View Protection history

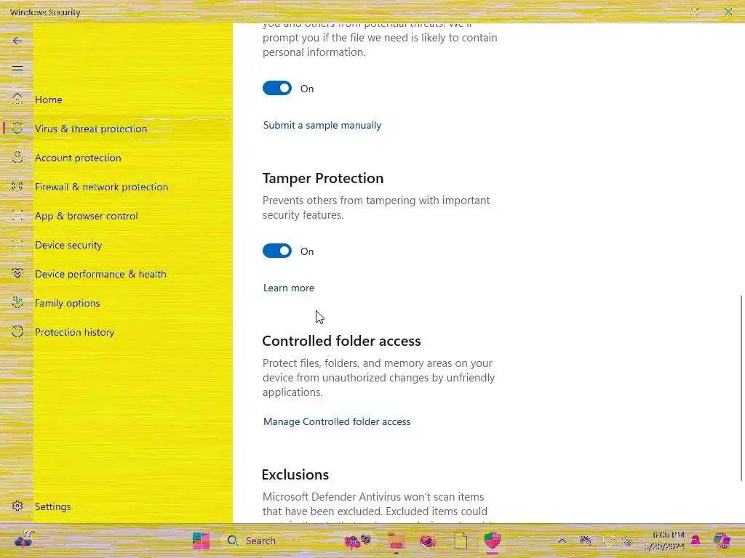(x=75, y=332)
